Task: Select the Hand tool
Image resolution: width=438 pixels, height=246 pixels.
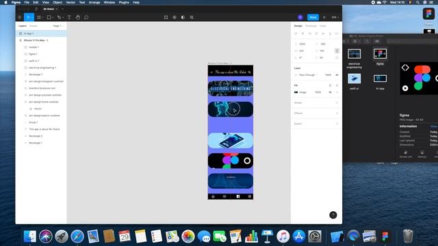Action: coord(77,17)
